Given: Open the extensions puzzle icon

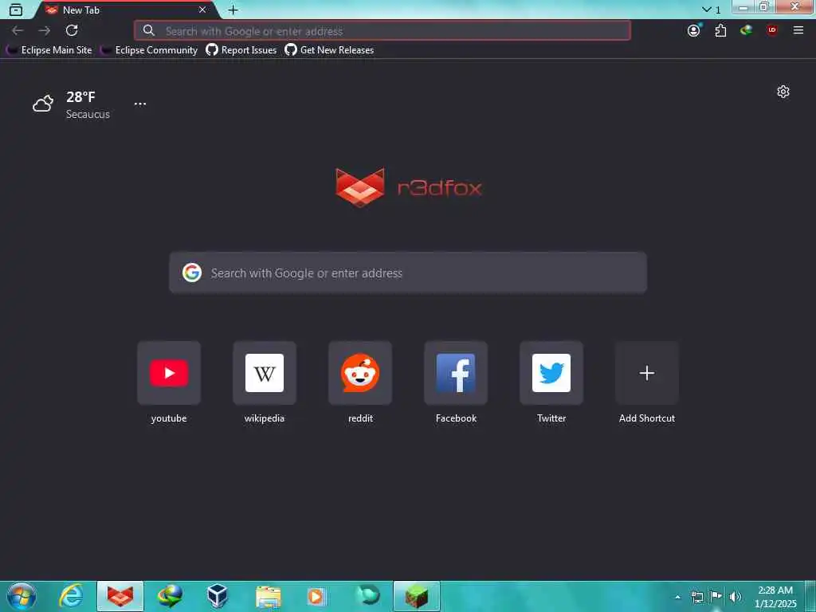Looking at the screenshot, I should (720, 31).
